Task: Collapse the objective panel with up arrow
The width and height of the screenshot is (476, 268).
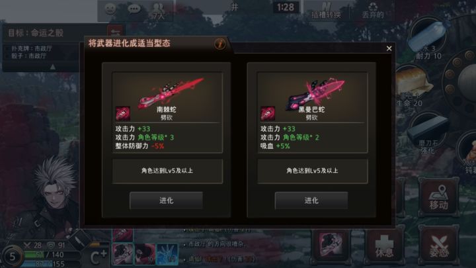Action: coord(52,67)
